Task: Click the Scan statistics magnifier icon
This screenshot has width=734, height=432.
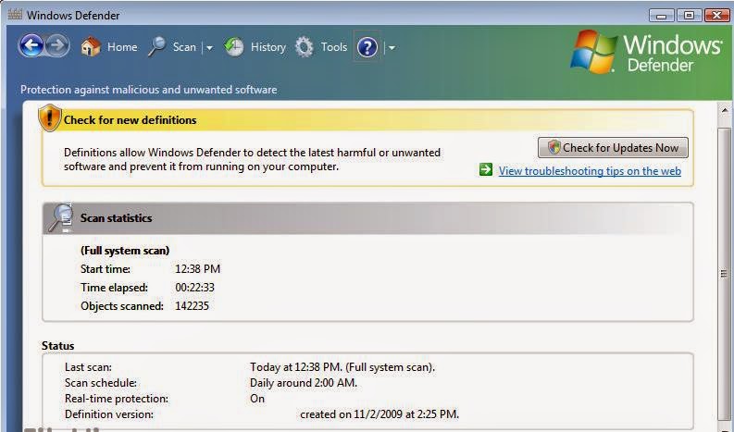Action: tap(61, 217)
